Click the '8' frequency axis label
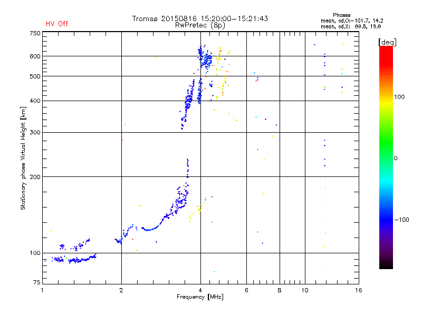Viewport: 422px width, 316px height. pos(280,290)
